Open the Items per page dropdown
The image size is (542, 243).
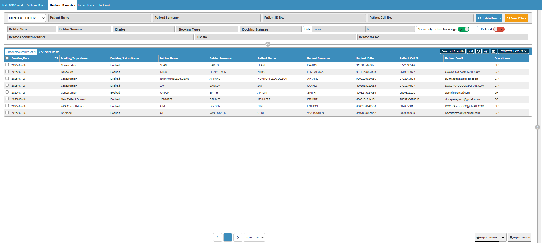(254, 237)
